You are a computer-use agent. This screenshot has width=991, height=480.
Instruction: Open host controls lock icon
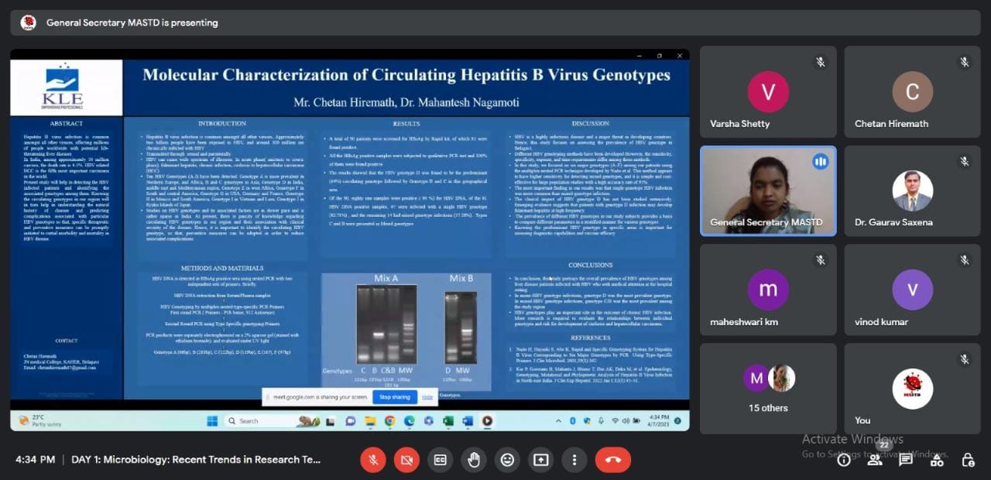click(x=968, y=460)
